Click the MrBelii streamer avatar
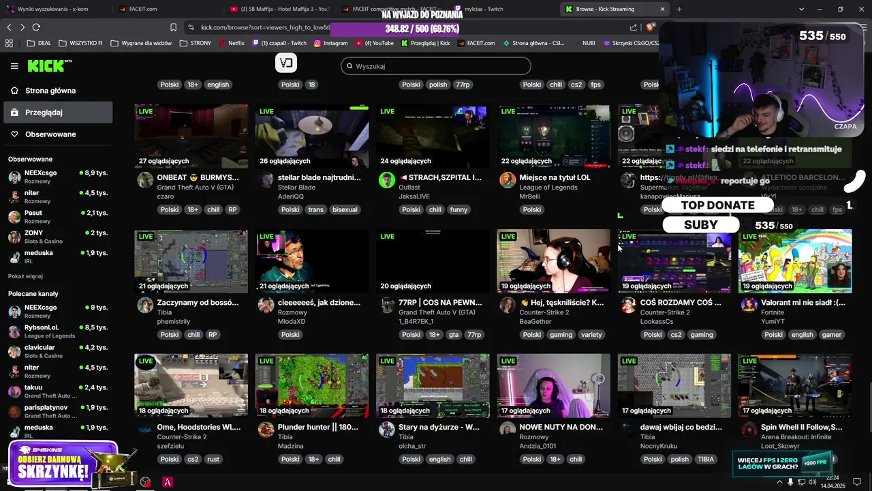Viewport: 872px width, 491px height. (508, 180)
